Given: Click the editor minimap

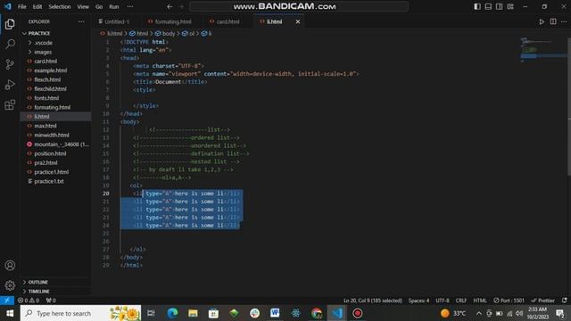Looking at the screenshot, I should (543, 51).
